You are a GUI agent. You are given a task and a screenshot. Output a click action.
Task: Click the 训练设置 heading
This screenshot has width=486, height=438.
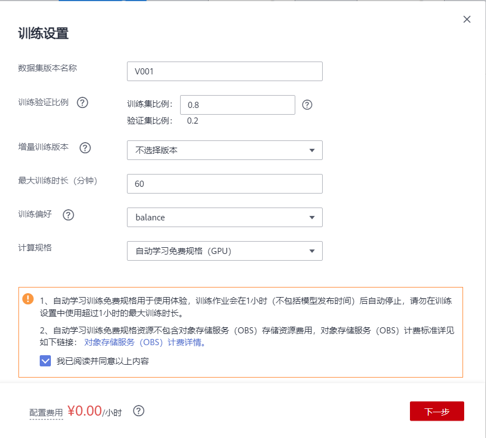coord(44,33)
